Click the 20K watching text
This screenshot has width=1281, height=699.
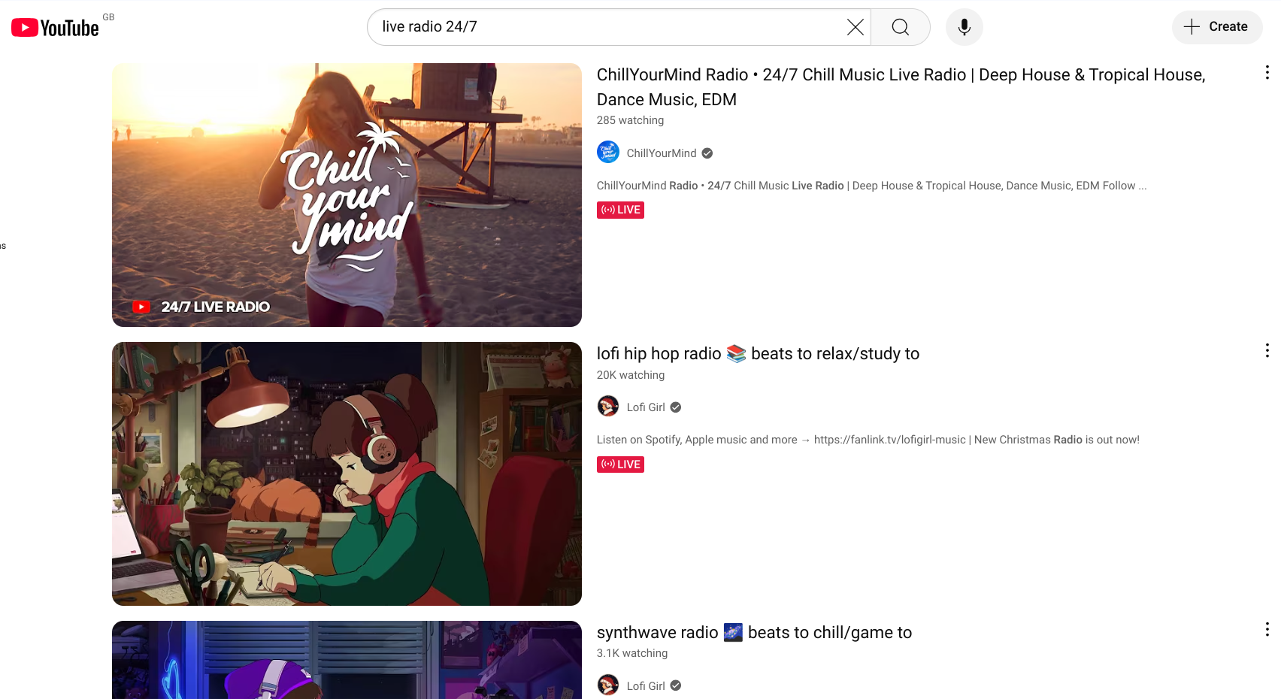click(x=631, y=375)
